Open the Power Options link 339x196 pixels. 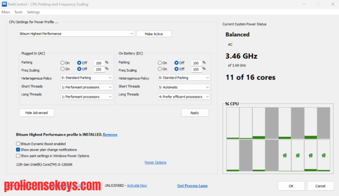pos(155,162)
